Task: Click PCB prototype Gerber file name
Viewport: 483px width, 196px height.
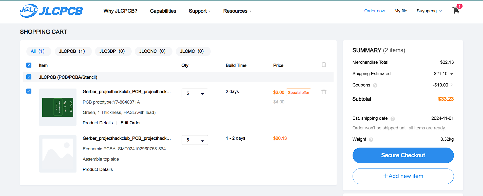Action: tap(127, 92)
